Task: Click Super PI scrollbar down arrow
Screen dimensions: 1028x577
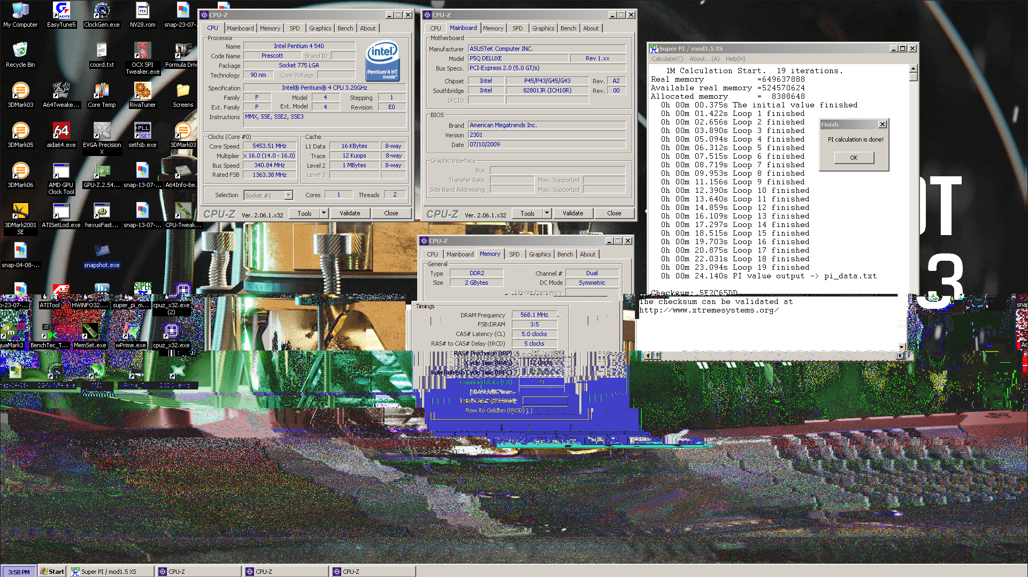Action: click(902, 348)
